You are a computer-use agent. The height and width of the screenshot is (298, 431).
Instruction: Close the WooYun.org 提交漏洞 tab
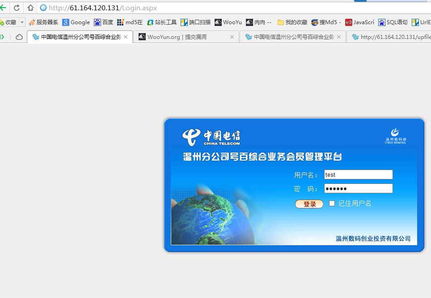[x=232, y=37]
